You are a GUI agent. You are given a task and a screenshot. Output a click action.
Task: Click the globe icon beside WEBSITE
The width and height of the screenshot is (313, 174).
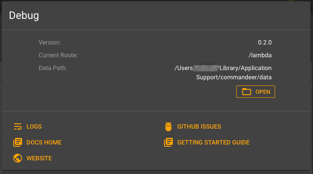pos(18,158)
